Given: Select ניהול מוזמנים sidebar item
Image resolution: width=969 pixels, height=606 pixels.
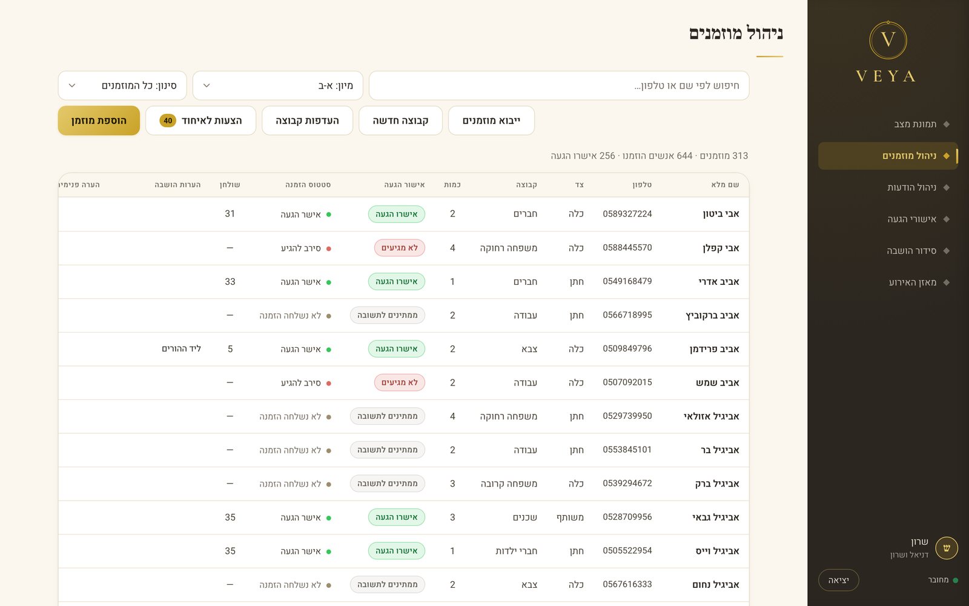Looking at the screenshot, I should (x=888, y=156).
